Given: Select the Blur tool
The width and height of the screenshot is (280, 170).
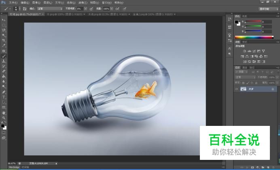Looking at the screenshot, I should click(4, 82).
